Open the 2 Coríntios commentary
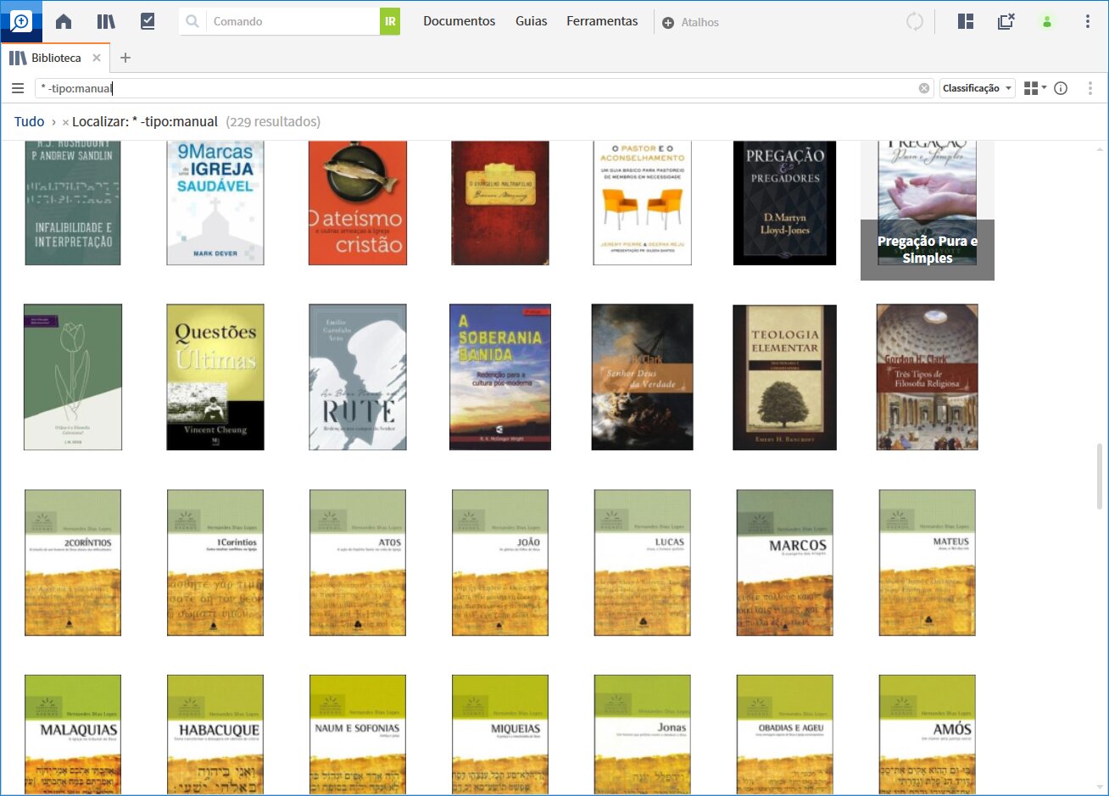The image size is (1109, 796). (73, 563)
